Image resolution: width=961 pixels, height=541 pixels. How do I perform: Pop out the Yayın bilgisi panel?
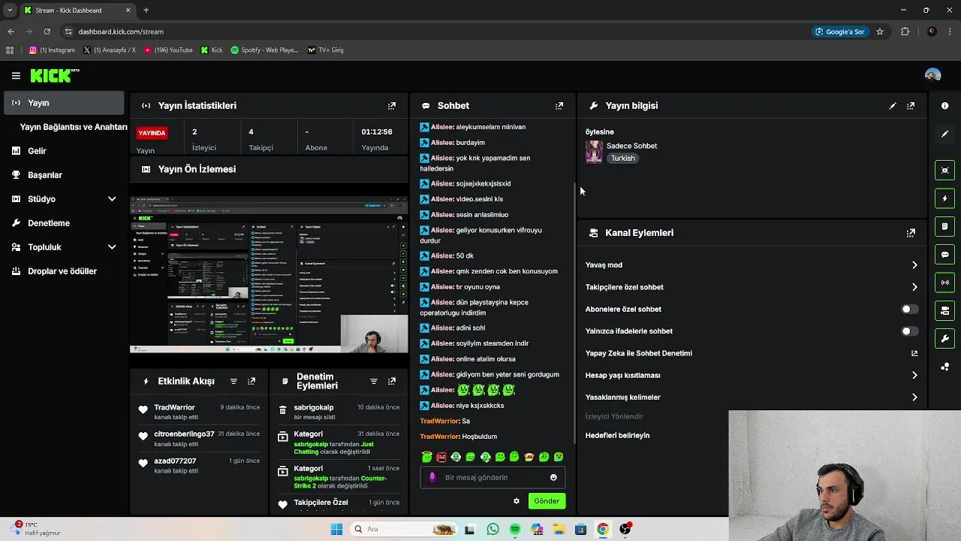pyautogui.click(x=911, y=106)
